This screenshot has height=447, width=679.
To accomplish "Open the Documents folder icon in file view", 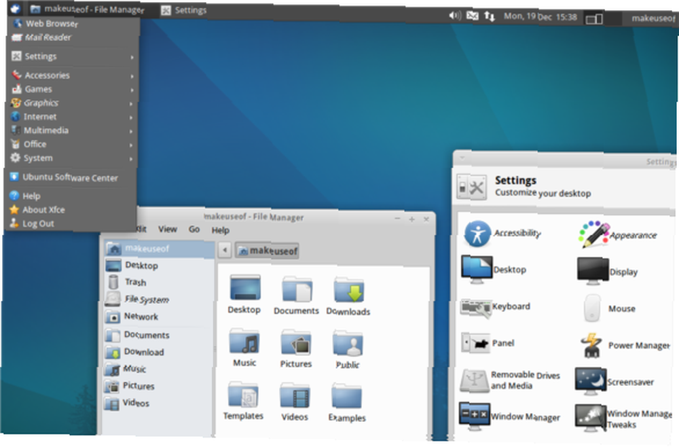I will (x=297, y=289).
